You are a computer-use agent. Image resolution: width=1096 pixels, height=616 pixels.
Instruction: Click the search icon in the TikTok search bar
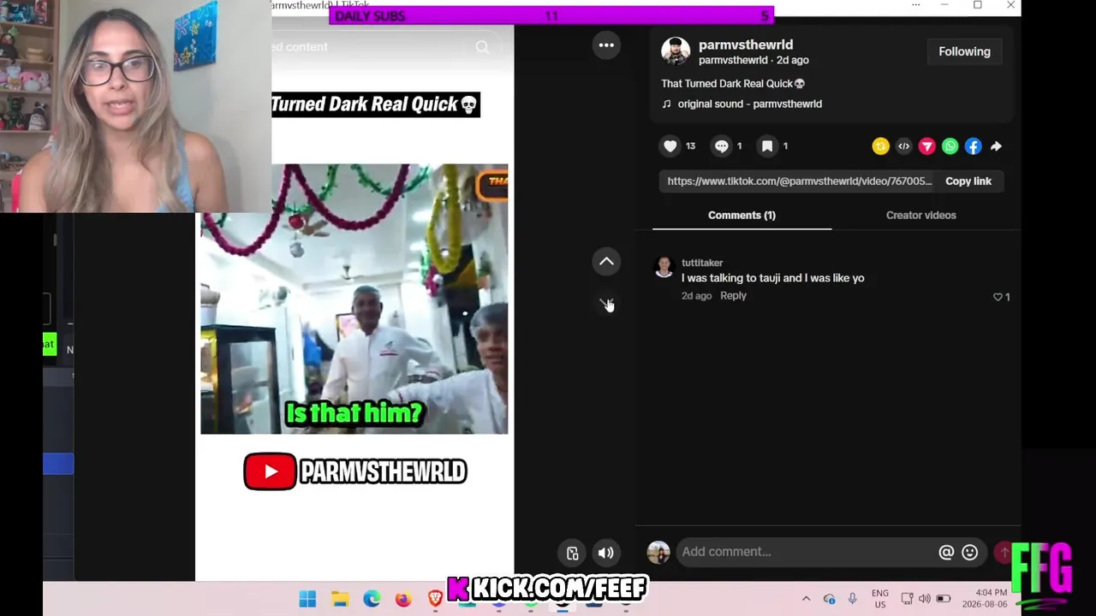pos(483,47)
